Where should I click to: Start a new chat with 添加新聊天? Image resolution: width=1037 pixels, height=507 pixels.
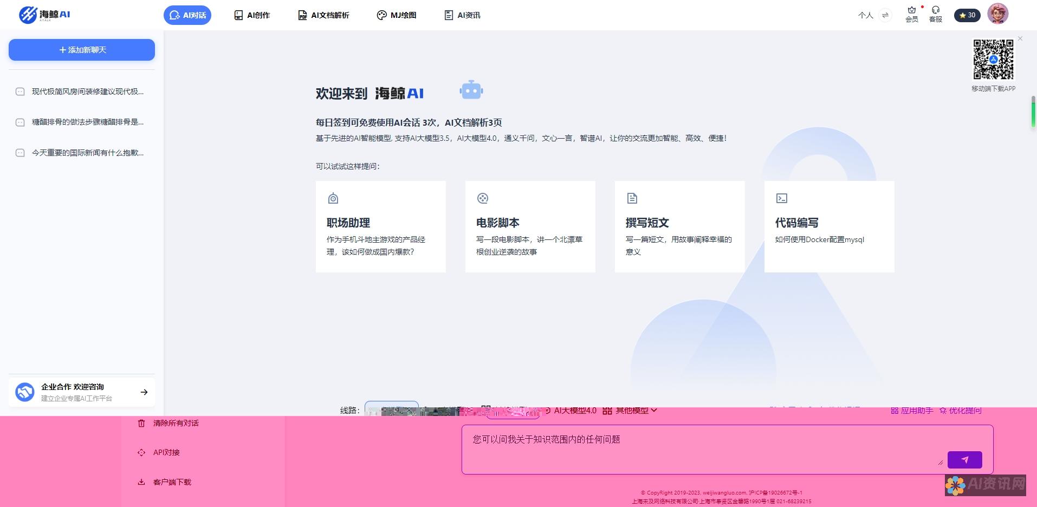(82, 50)
